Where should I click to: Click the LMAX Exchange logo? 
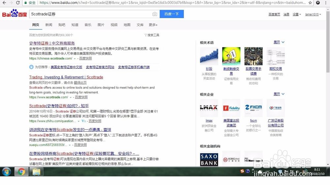click(x=209, y=108)
